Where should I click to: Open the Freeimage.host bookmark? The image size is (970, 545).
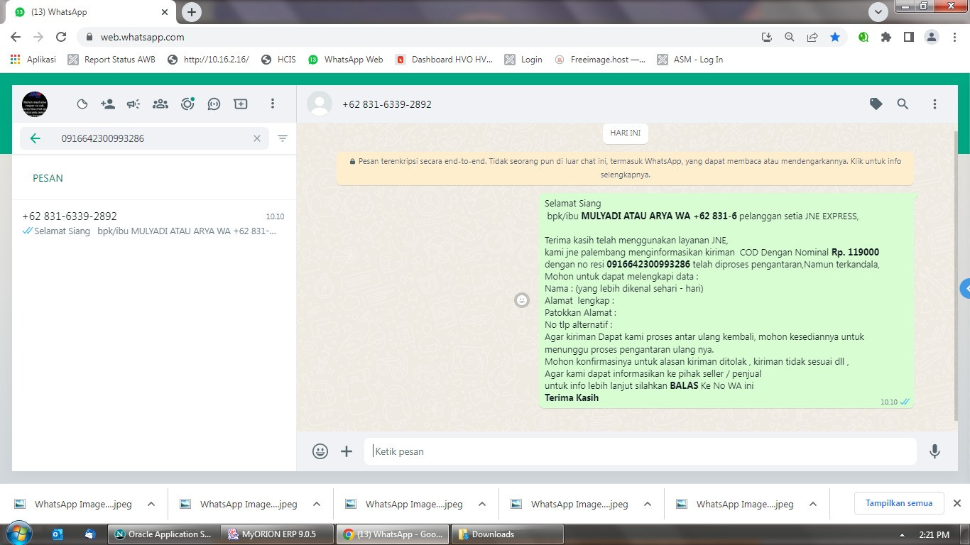click(600, 60)
